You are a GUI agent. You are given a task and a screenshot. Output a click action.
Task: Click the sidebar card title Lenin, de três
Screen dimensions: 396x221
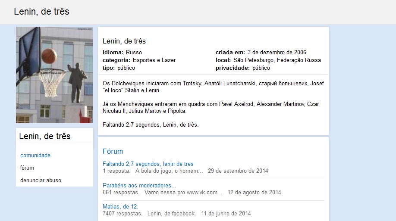click(x=45, y=136)
